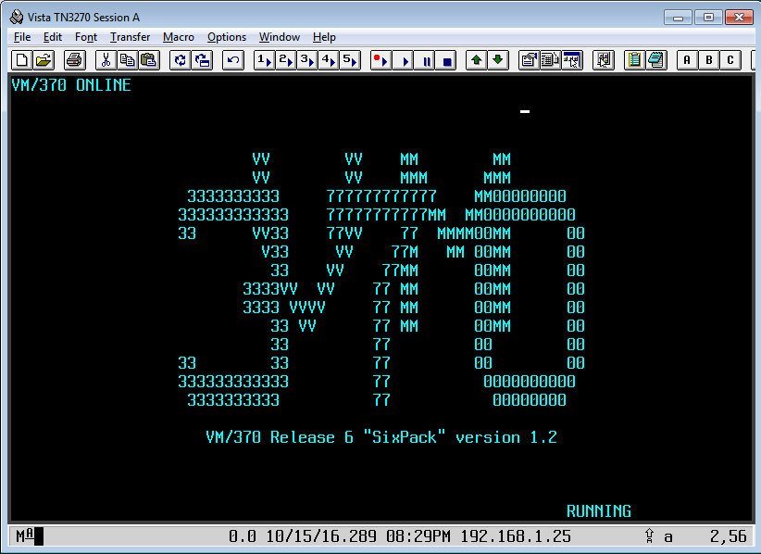Viewport: 761px width, 554px height.
Task: Open the session properties editor
Action: 530,59
